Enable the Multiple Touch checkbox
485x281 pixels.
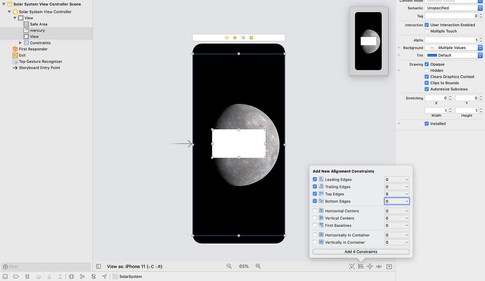click(x=427, y=31)
